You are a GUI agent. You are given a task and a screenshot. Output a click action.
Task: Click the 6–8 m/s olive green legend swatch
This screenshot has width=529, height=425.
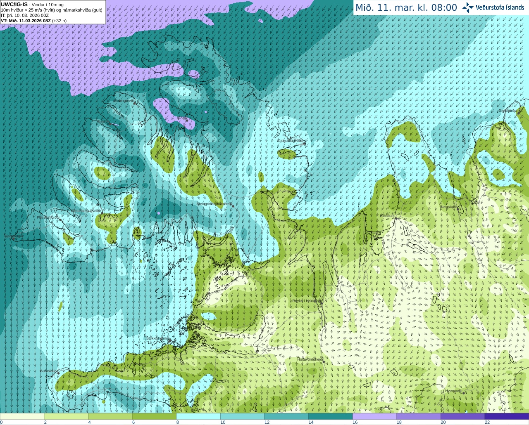154,416
